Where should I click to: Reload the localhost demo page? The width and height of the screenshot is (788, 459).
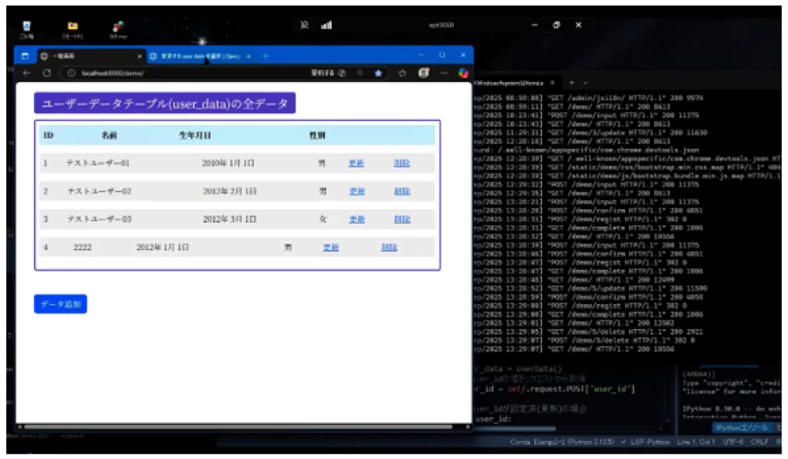47,73
